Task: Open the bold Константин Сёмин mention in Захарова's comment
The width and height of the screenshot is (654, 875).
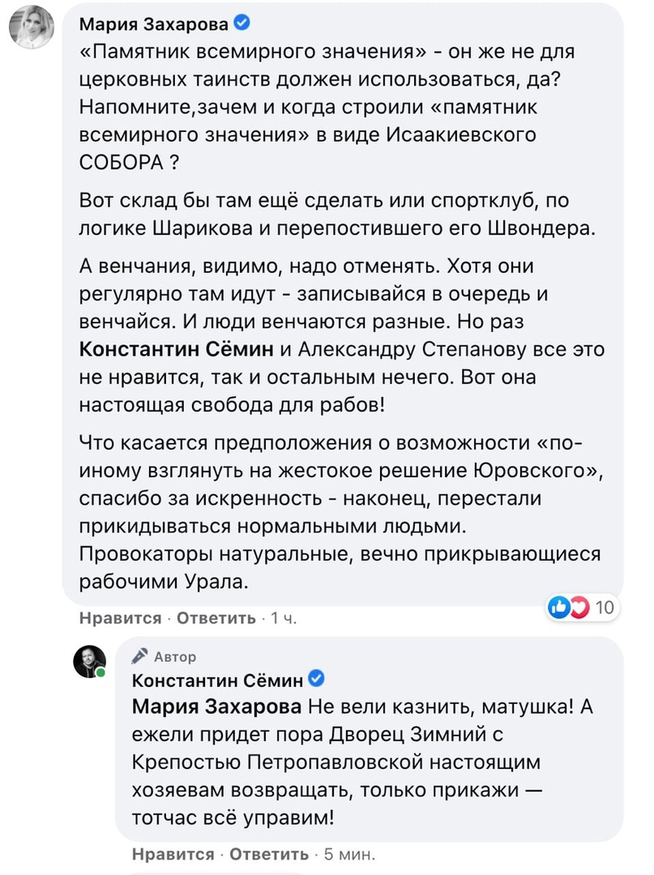Action: (x=177, y=349)
